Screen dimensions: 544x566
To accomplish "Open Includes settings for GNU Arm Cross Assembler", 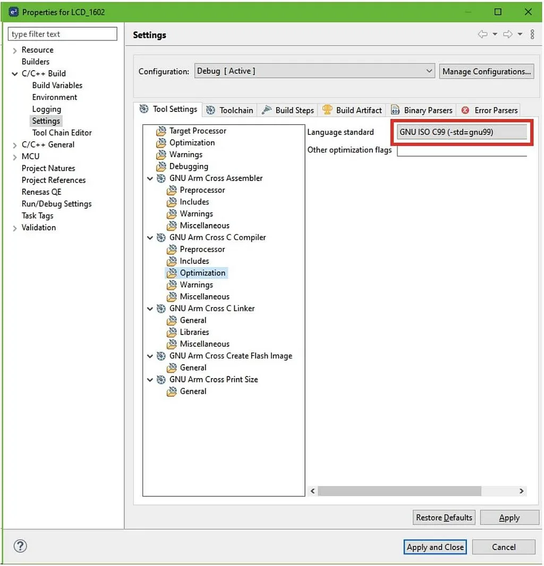I will click(x=194, y=202).
